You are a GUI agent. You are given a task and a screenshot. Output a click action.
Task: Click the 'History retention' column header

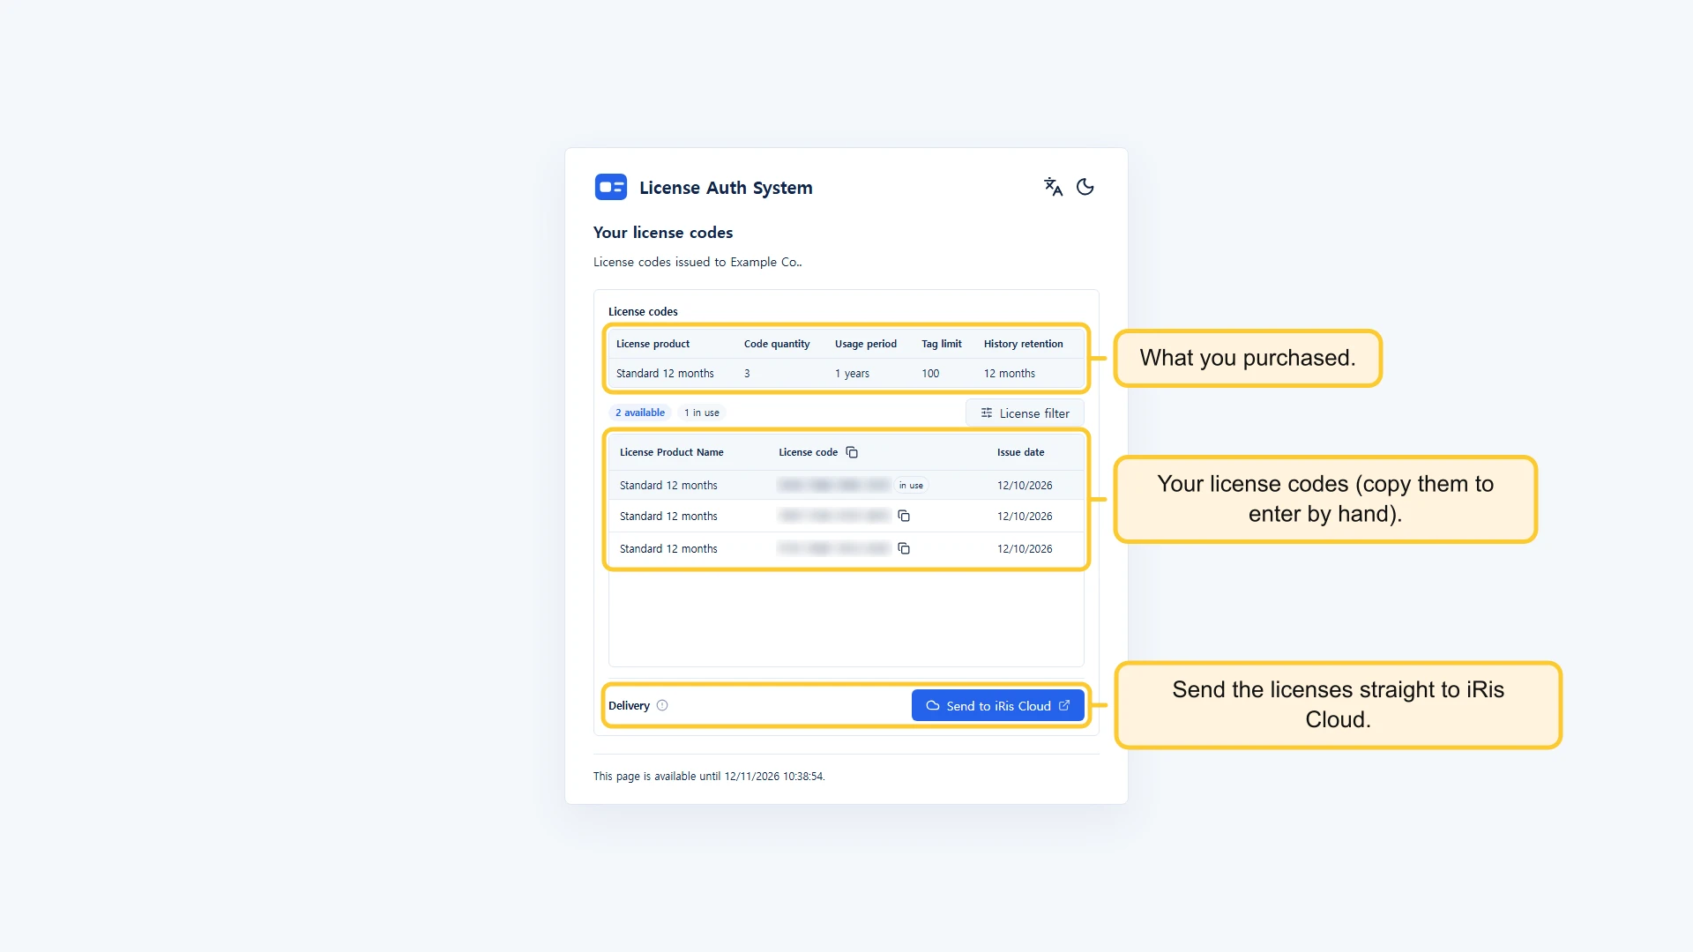pyautogui.click(x=1024, y=344)
